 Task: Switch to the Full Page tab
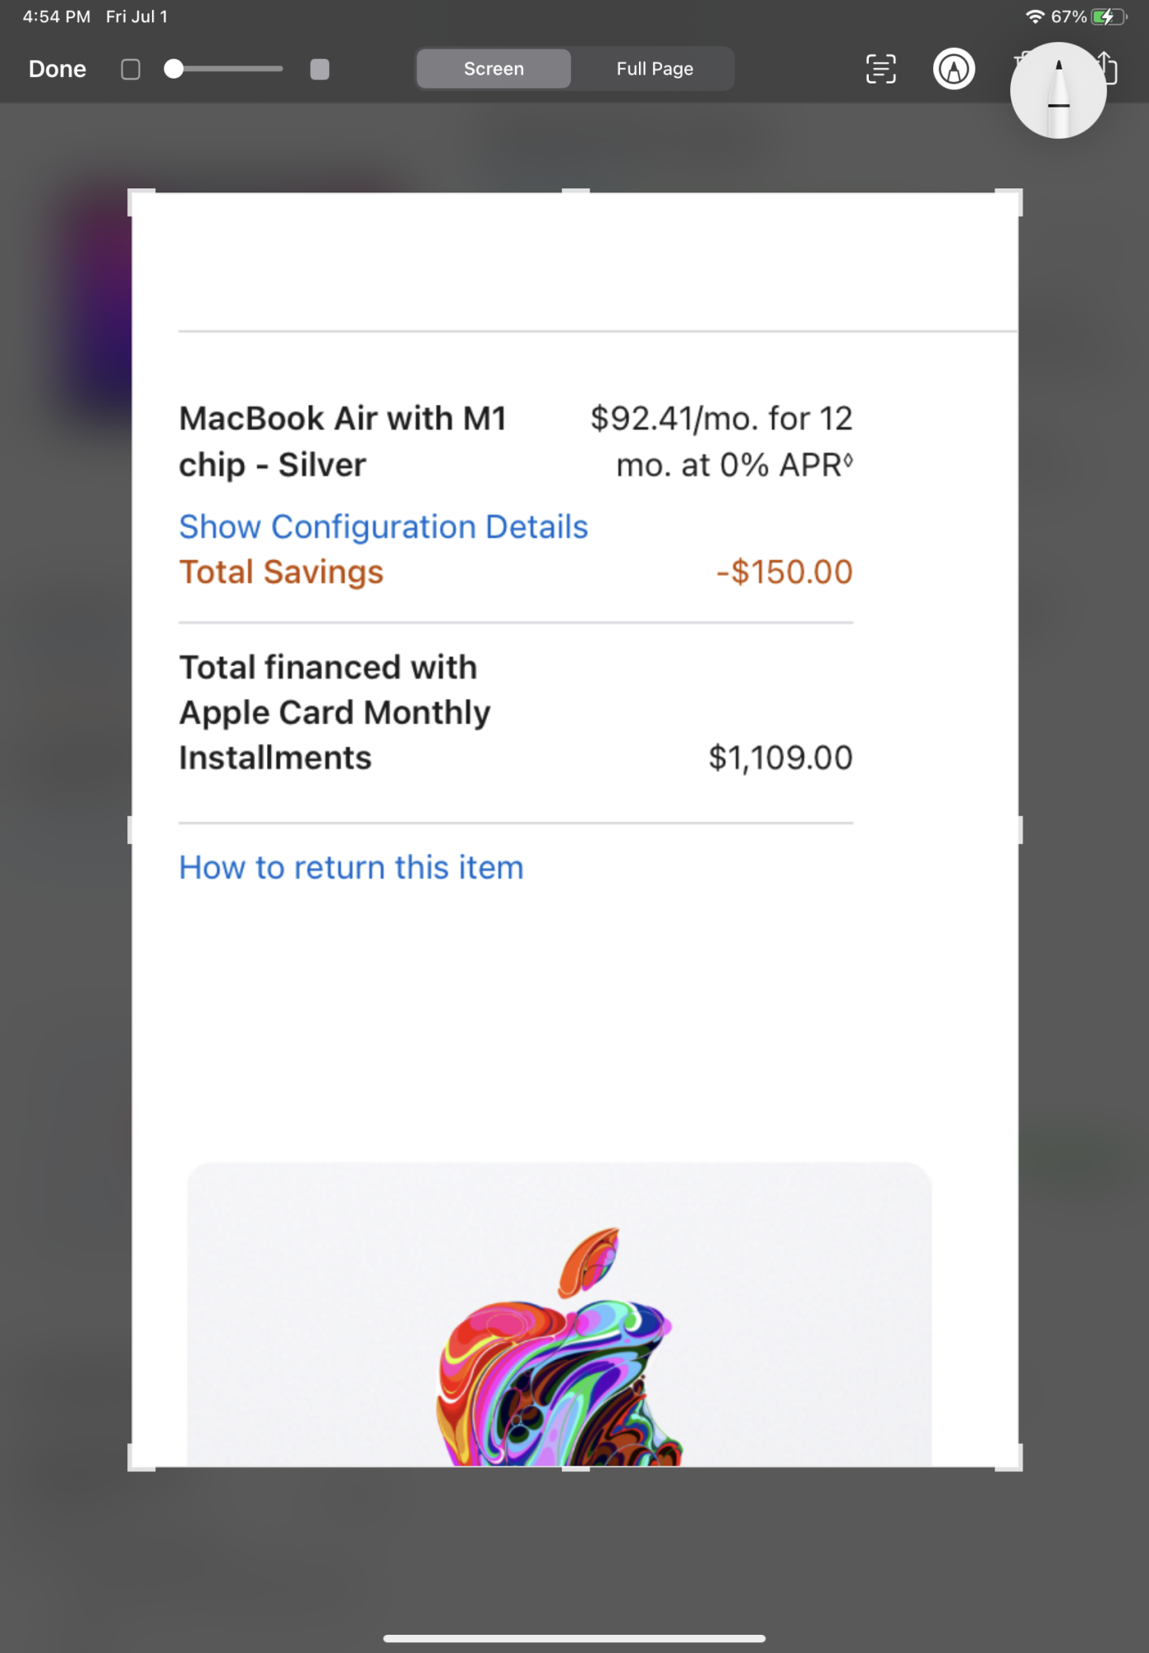click(655, 69)
